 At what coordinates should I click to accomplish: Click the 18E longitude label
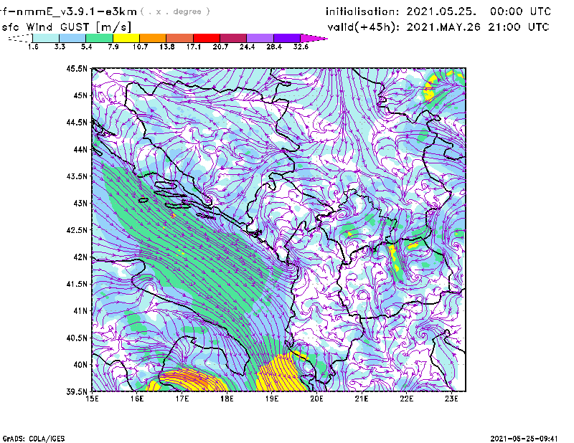(x=227, y=399)
